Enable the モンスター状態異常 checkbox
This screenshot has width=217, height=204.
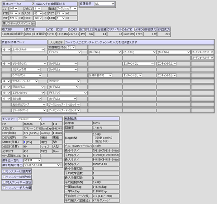(4, 171)
